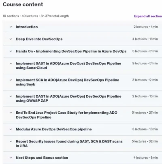The image size is (162, 164).
Task: Open the Introduction section title
Action: tap(27, 27)
